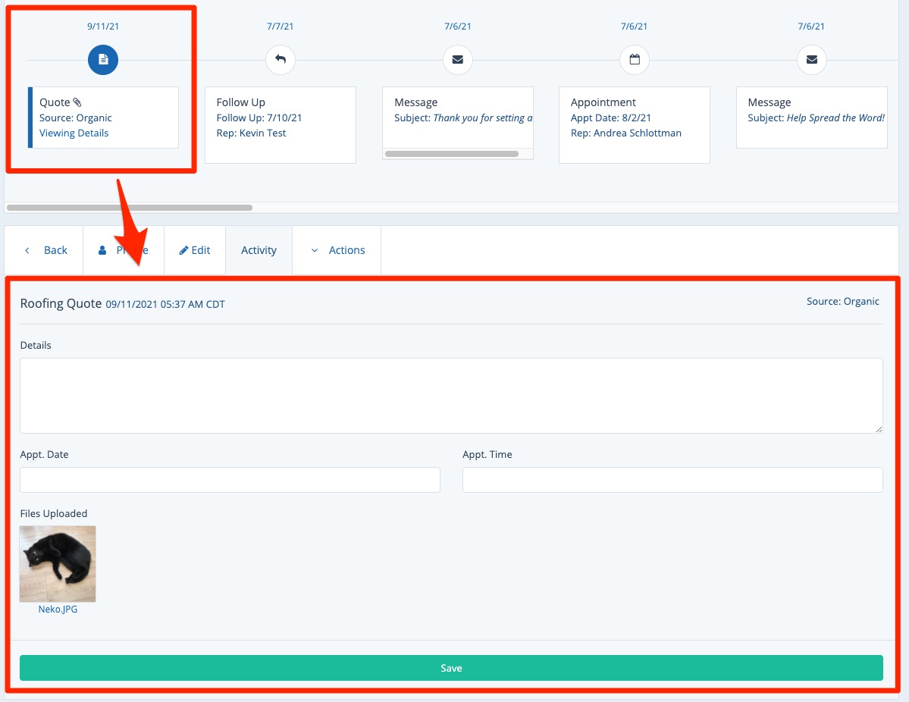This screenshot has height=702, width=909.
Task: Click the Appointment calendar timeline icon
Action: (x=635, y=60)
